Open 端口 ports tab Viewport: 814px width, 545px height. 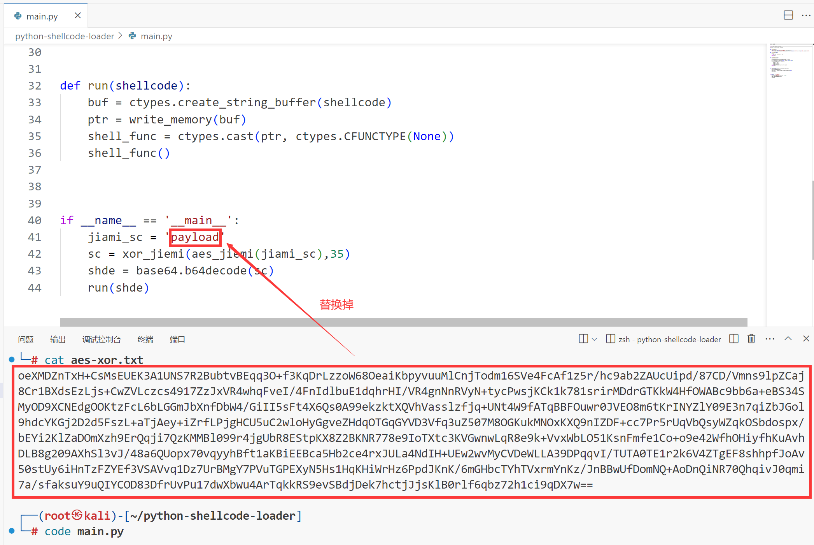tap(177, 339)
